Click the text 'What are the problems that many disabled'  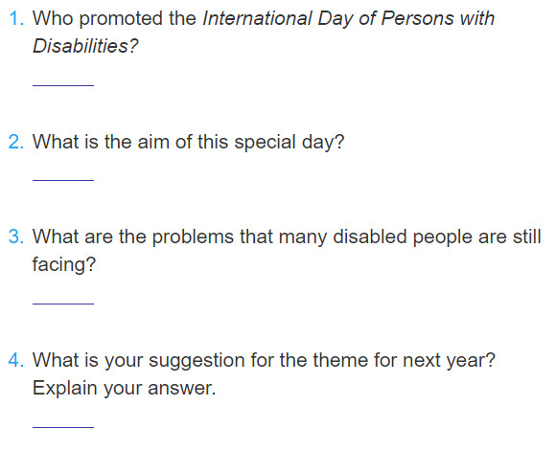(220, 237)
